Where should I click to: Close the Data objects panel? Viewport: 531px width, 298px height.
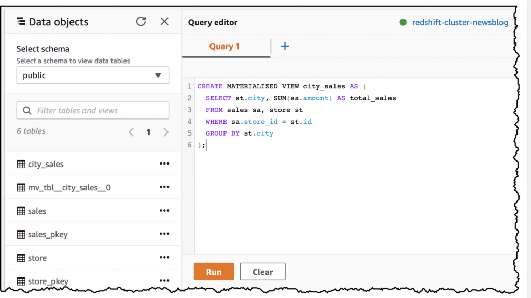coord(164,22)
